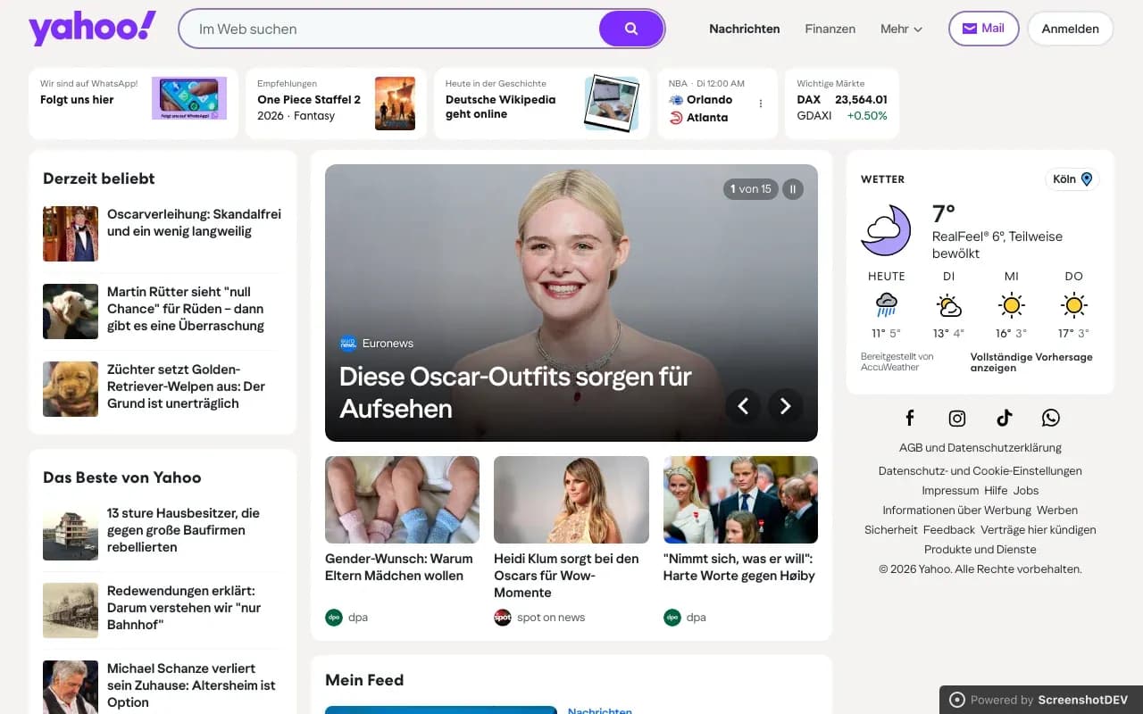Advance to next slide in carousel

click(786, 407)
